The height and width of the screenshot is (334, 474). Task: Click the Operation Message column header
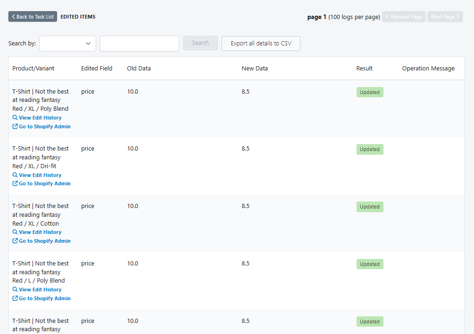[429, 69]
